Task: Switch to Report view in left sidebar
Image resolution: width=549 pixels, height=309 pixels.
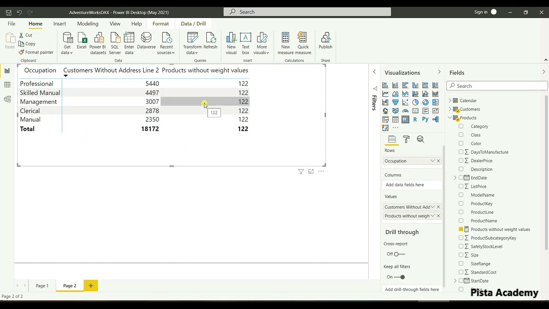Action: coord(7,71)
